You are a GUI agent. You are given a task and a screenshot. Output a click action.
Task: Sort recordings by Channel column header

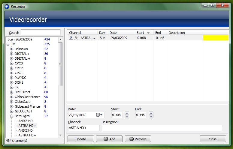pos(82,33)
